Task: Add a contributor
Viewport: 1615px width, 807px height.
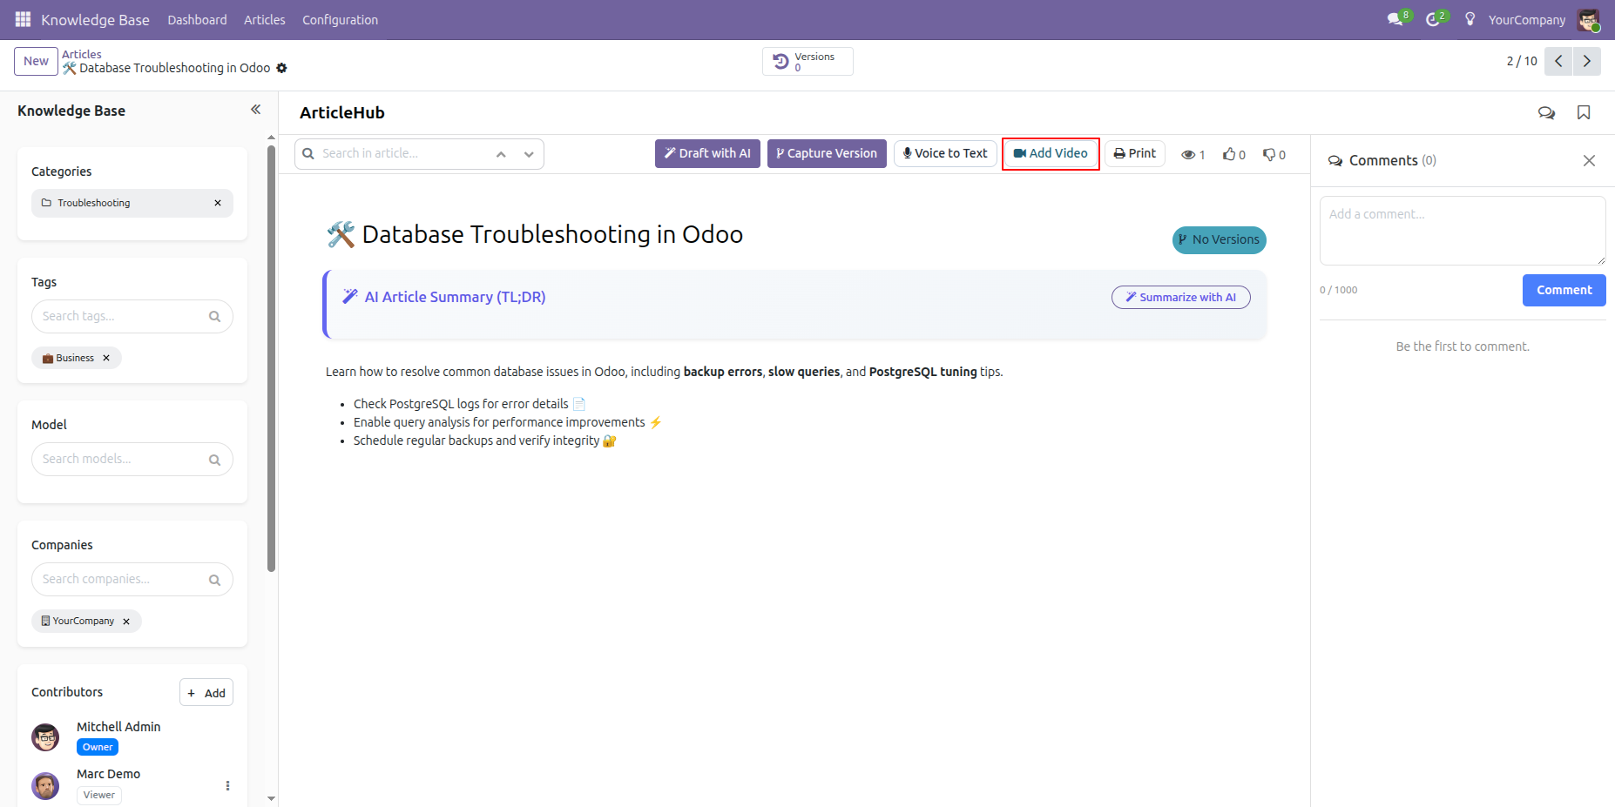Action: pyautogui.click(x=206, y=693)
